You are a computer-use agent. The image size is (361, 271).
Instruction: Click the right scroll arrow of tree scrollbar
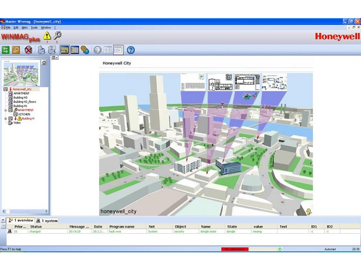click(46, 211)
